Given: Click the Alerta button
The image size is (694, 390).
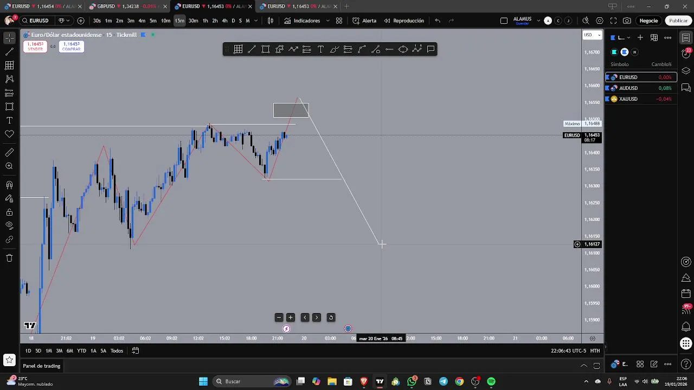Looking at the screenshot, I should tap(364, 21).
